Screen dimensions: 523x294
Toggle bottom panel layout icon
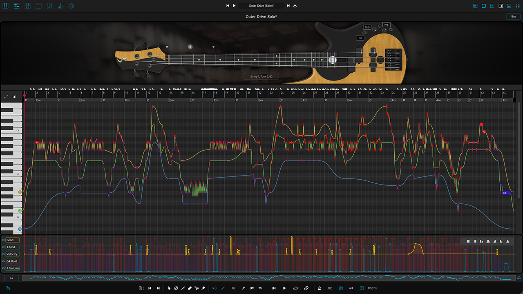[509, 6]
